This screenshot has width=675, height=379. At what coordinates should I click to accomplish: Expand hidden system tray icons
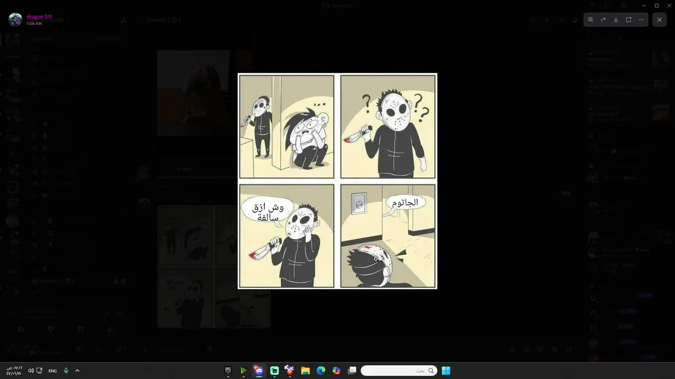77,371
